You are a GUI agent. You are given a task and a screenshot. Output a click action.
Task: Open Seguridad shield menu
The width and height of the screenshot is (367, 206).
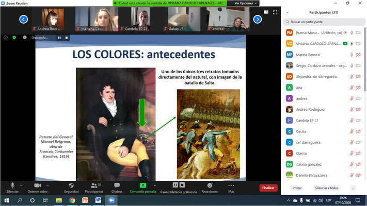tap(71, 188)
